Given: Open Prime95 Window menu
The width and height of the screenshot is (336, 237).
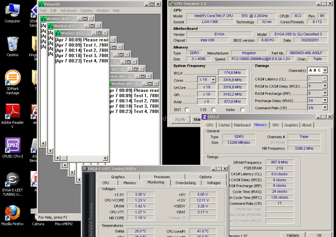Looking at the screenshot, I should (x=102, y=10).
